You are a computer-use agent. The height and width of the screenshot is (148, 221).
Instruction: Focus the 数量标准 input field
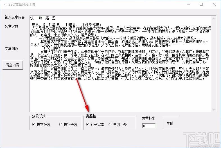(x=149, y=126)
